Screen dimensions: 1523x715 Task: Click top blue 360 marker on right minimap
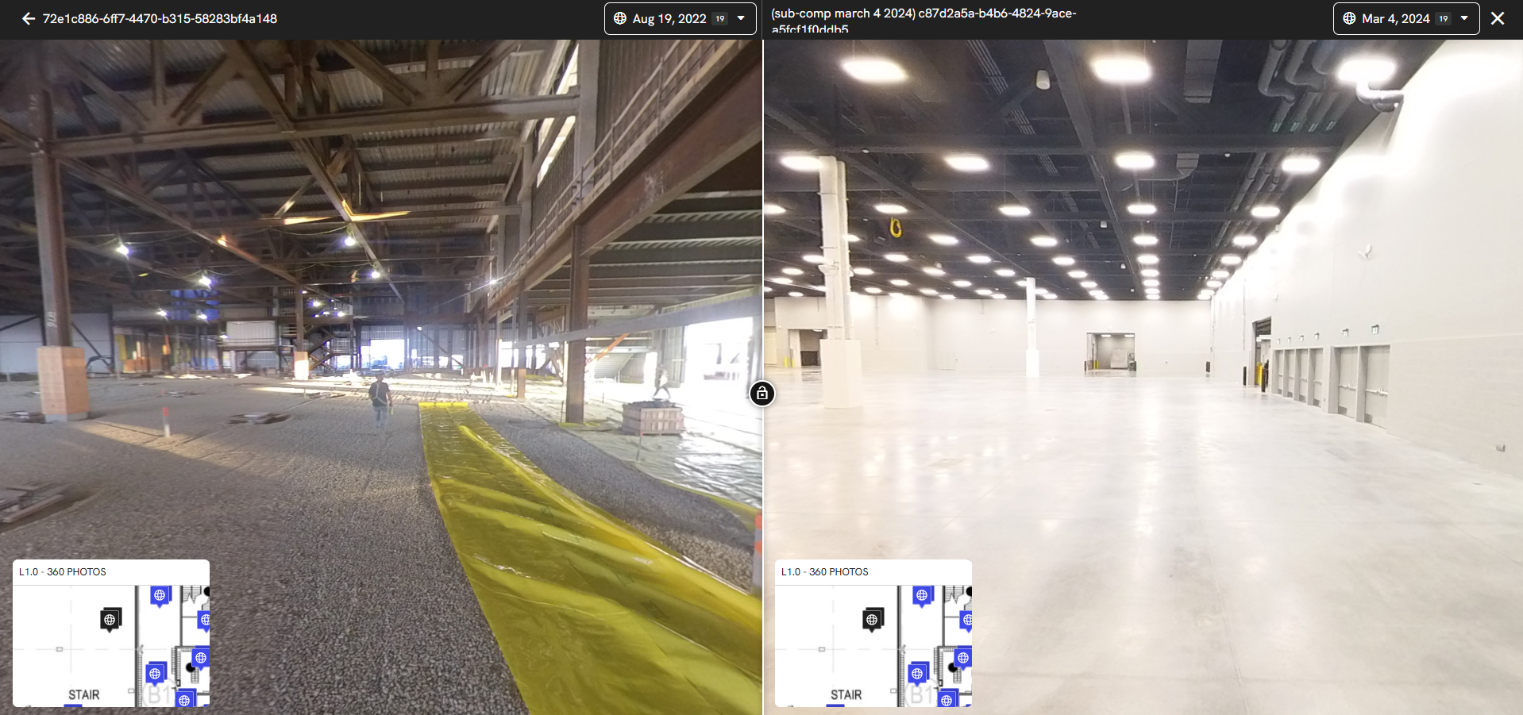(923, 595)
